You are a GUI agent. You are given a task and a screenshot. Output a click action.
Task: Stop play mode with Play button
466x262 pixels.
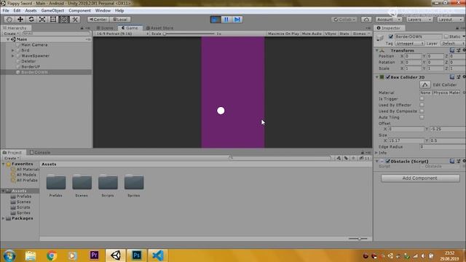(x=216, y=20)
